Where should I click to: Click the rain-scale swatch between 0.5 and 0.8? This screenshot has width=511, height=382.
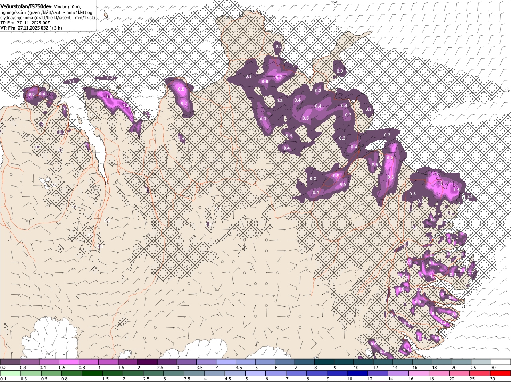pyautogui.click(x=51, y=373)
